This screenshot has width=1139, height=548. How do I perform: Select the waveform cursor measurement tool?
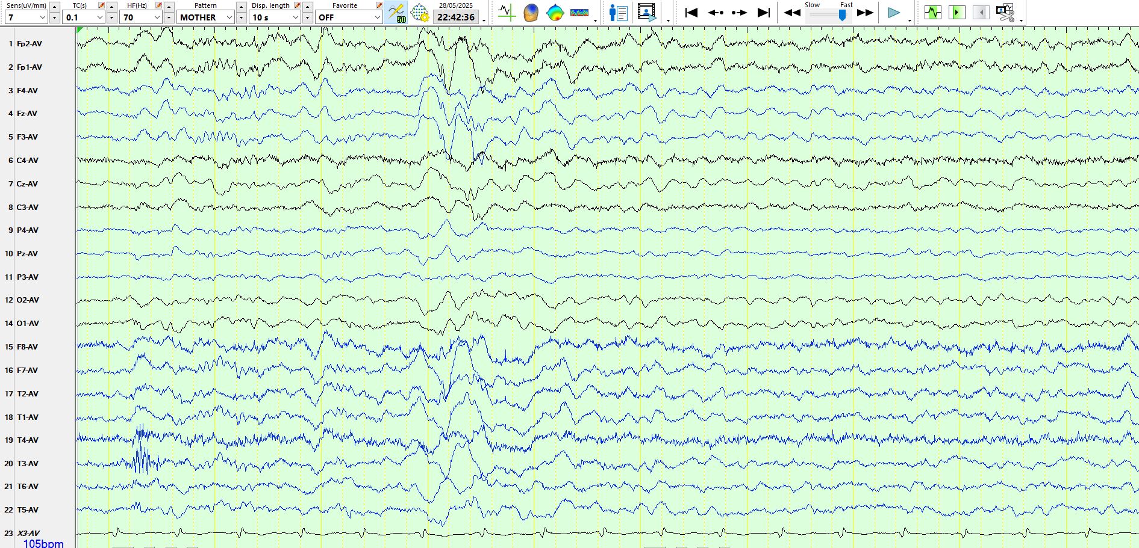pos(507,12)
